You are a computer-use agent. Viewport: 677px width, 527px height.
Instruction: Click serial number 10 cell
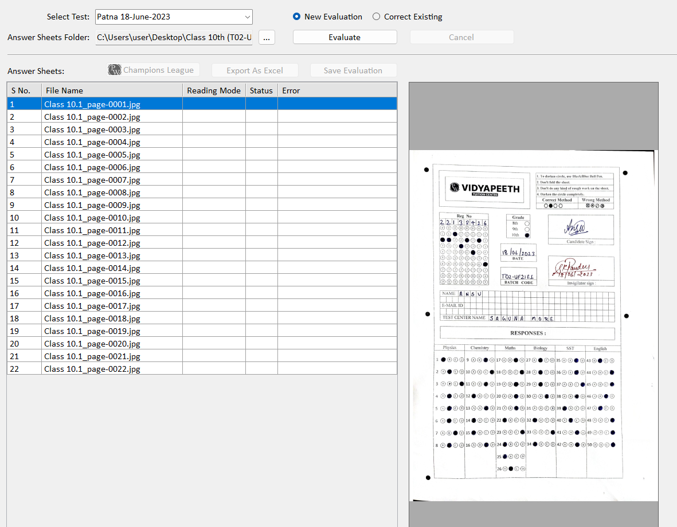pos(24,218)
